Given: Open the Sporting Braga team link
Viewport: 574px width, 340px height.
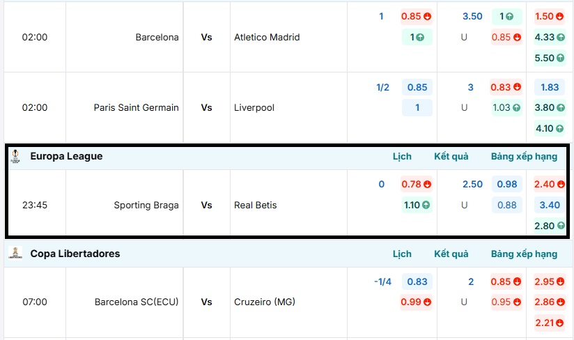Looking at the screenshot, I should pos(146,206).
